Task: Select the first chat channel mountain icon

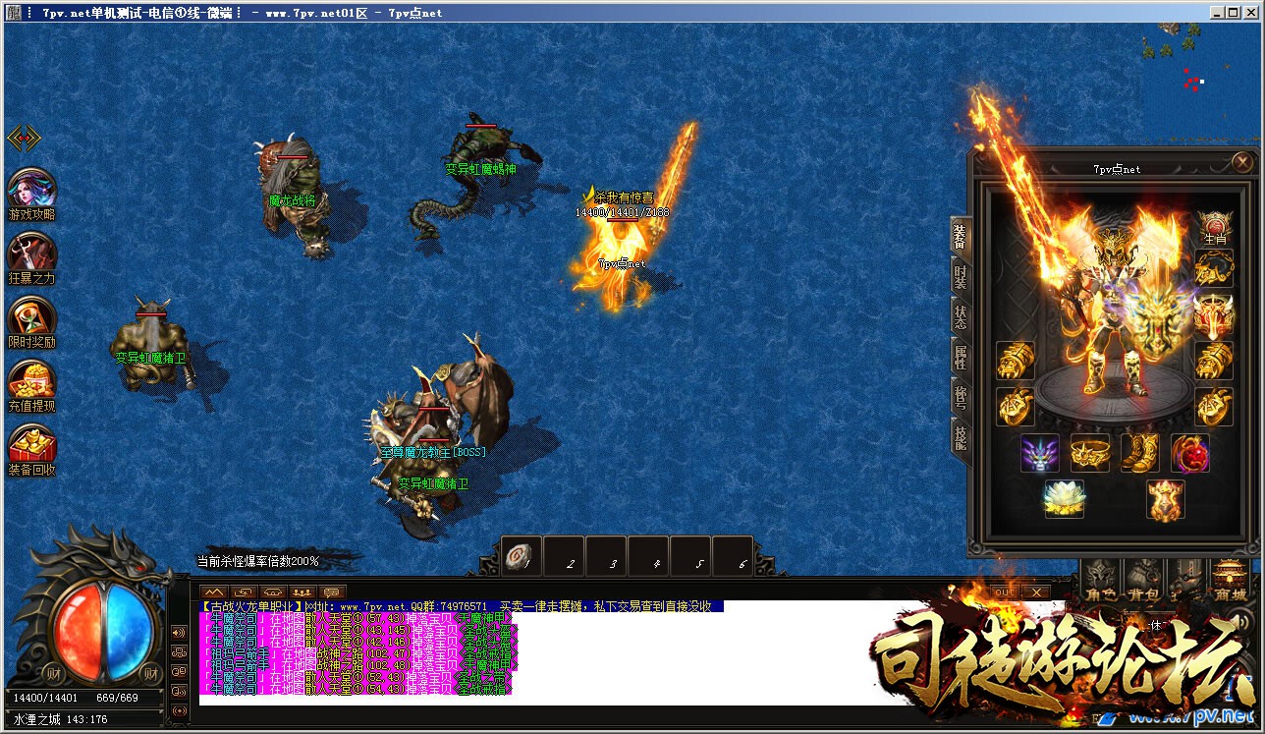Action: tap(213, 592)
